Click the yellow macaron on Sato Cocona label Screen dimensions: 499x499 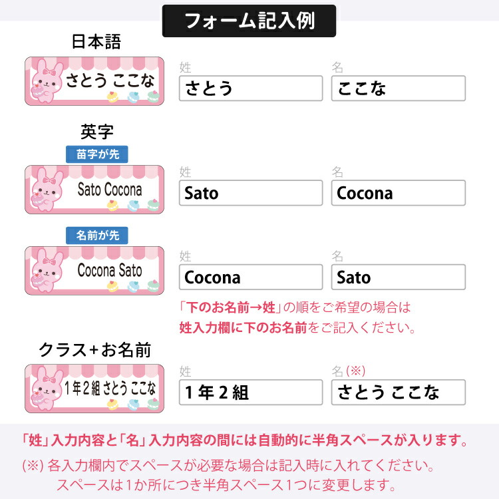pyautogui.click(x=112, y=206)
